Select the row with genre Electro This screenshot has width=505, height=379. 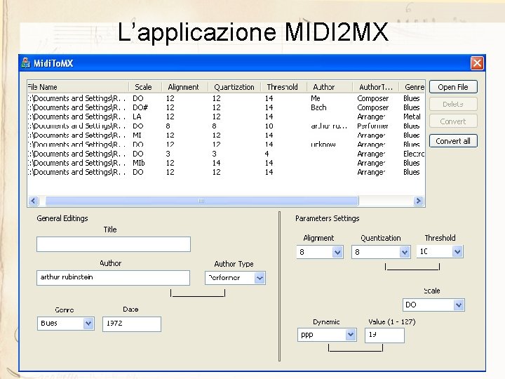pos(225,154)
